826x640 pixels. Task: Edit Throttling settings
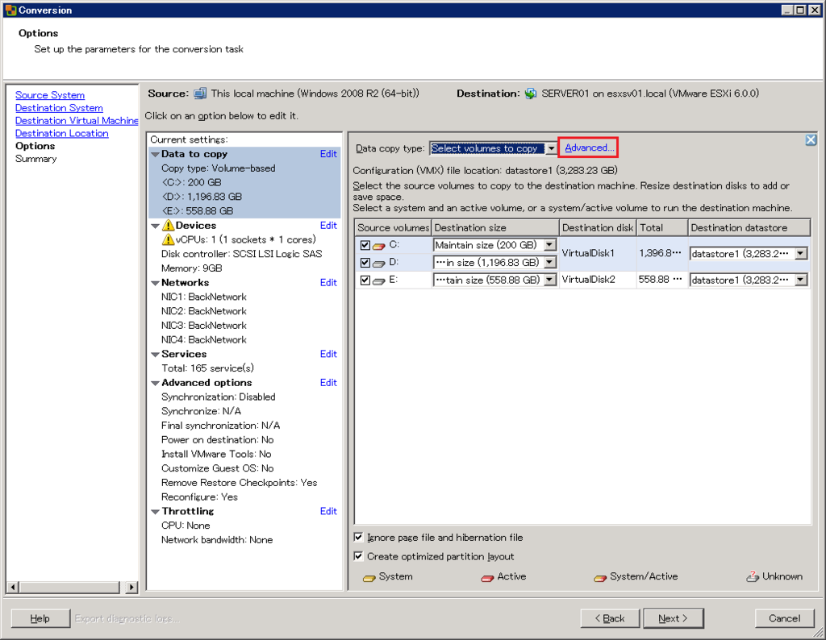point(328,511)
